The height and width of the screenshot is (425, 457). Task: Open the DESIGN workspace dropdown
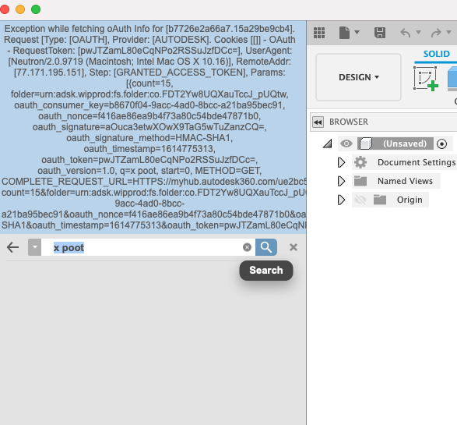(x=358, y=77)
